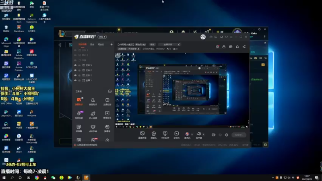Expand the speaker device dropdown arrow

[x=204, y=134]
